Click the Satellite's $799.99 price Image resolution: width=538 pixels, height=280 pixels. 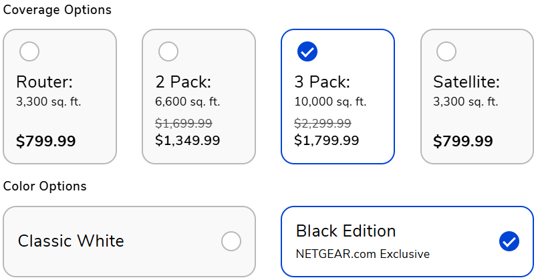[463, 142]
